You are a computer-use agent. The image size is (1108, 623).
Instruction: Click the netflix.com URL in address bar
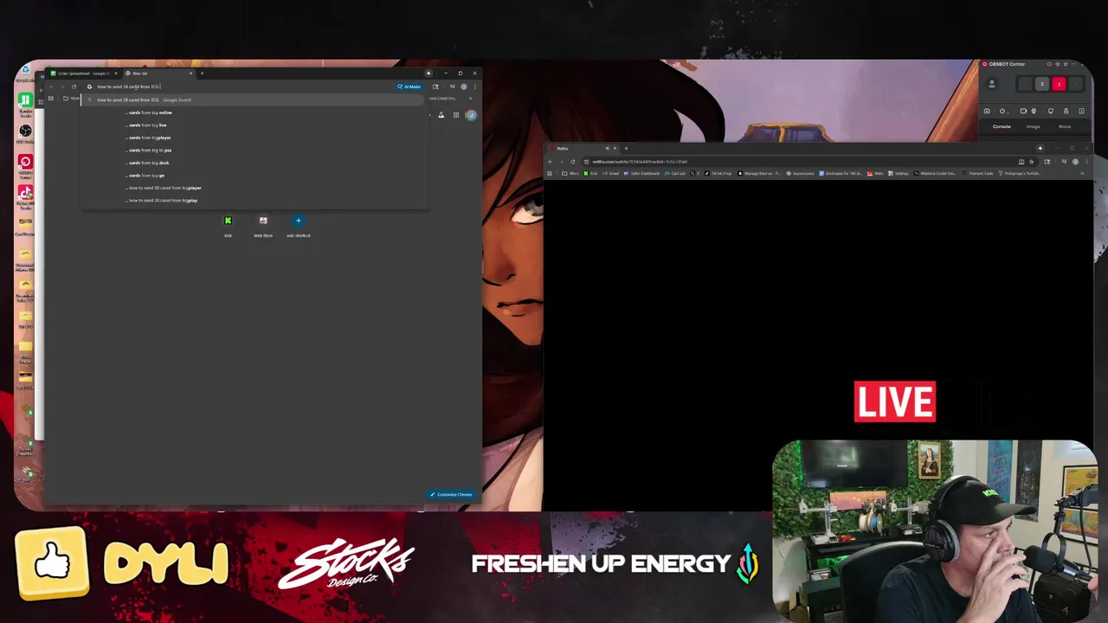pos(640,162)
